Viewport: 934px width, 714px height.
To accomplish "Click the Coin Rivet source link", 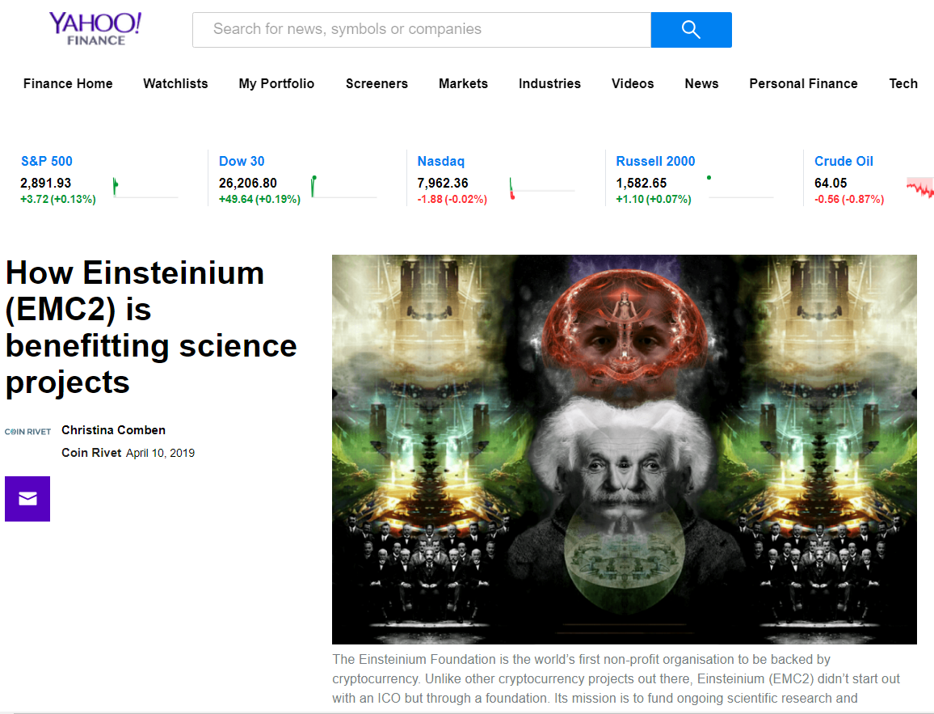I will (x=91, y=453).
